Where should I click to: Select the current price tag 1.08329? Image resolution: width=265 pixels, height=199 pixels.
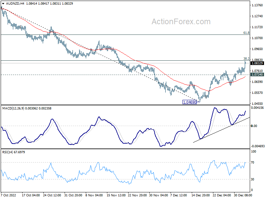coord(257,63)
